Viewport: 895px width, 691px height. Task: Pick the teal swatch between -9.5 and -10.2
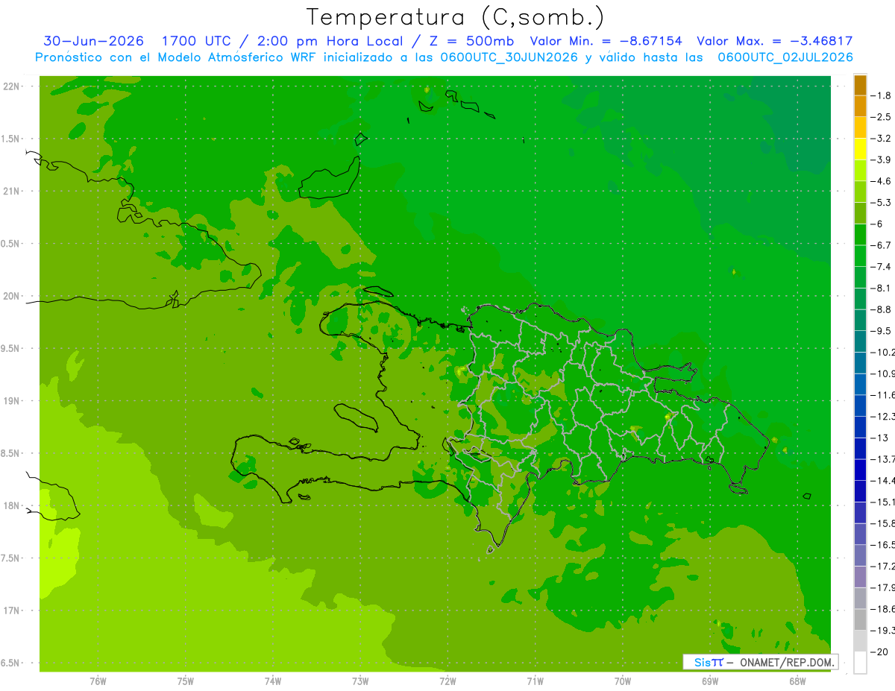[x=860, y=341]
